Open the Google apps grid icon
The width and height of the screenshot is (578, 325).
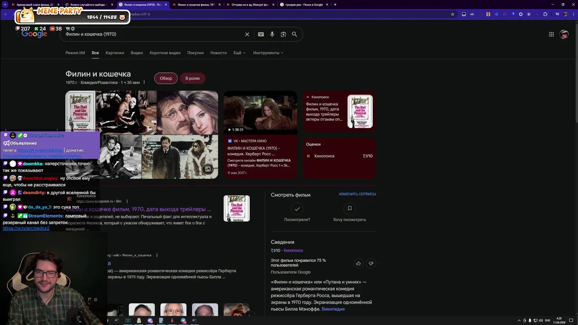pos(551,34)
